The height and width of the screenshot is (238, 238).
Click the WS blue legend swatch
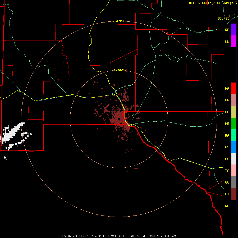[x=234, y=147]
